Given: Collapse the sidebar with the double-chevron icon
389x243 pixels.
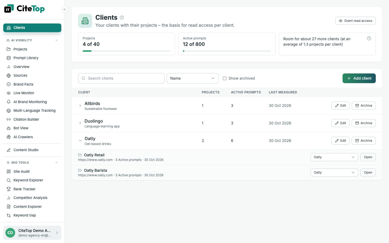Looking at the screenshot, I should [65, 9].
